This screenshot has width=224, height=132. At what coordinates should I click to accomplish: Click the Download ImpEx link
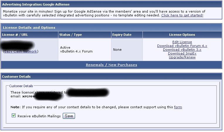(x=182, y=53)
